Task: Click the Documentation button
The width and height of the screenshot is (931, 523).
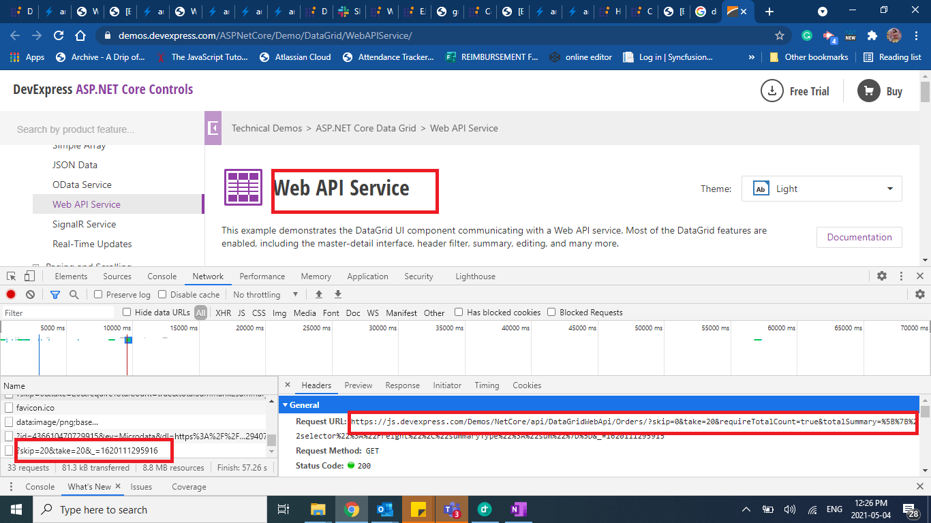Action: pyautogui.click(x=859, y=237)
